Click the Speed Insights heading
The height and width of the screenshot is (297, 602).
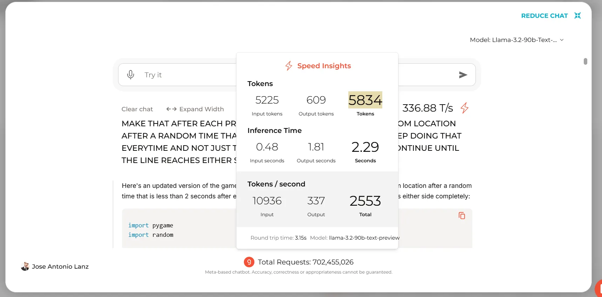click(324, 66)
